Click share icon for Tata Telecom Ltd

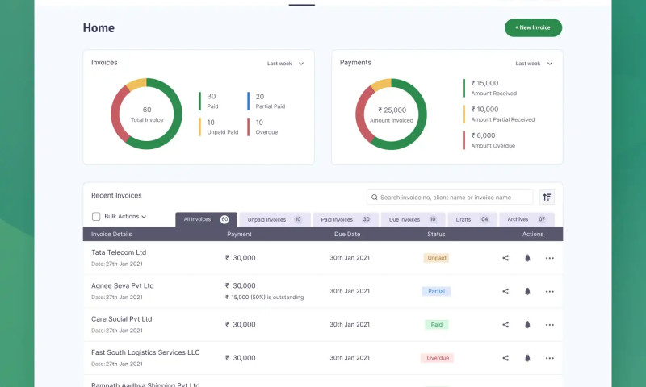(x=505, y=258)
